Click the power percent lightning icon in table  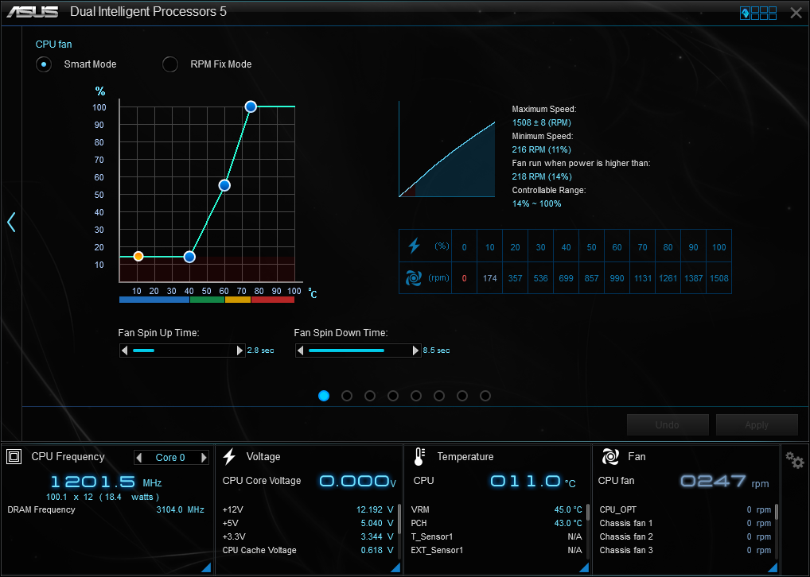tap(414, 246)
